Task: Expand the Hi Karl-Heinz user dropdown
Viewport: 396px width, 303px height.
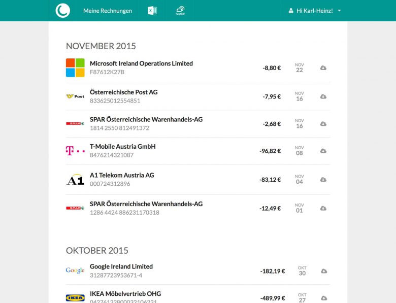Action: click(339, 11)
